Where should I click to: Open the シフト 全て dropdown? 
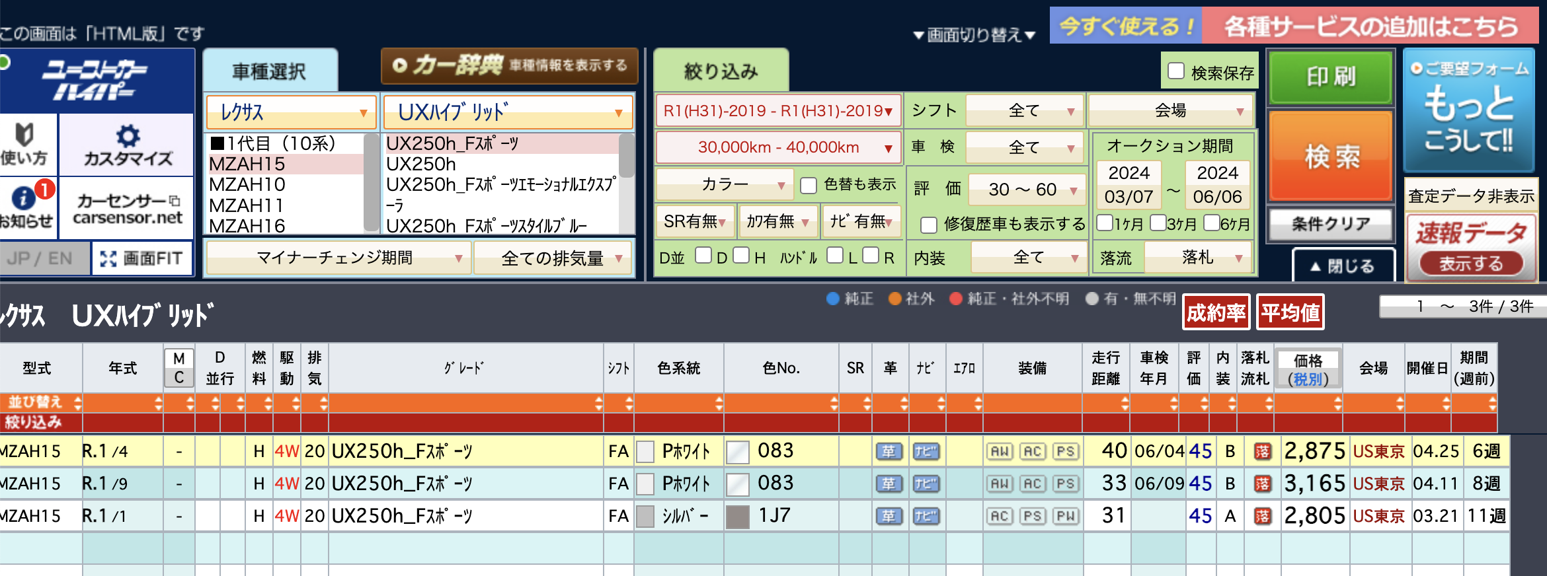1023,111
